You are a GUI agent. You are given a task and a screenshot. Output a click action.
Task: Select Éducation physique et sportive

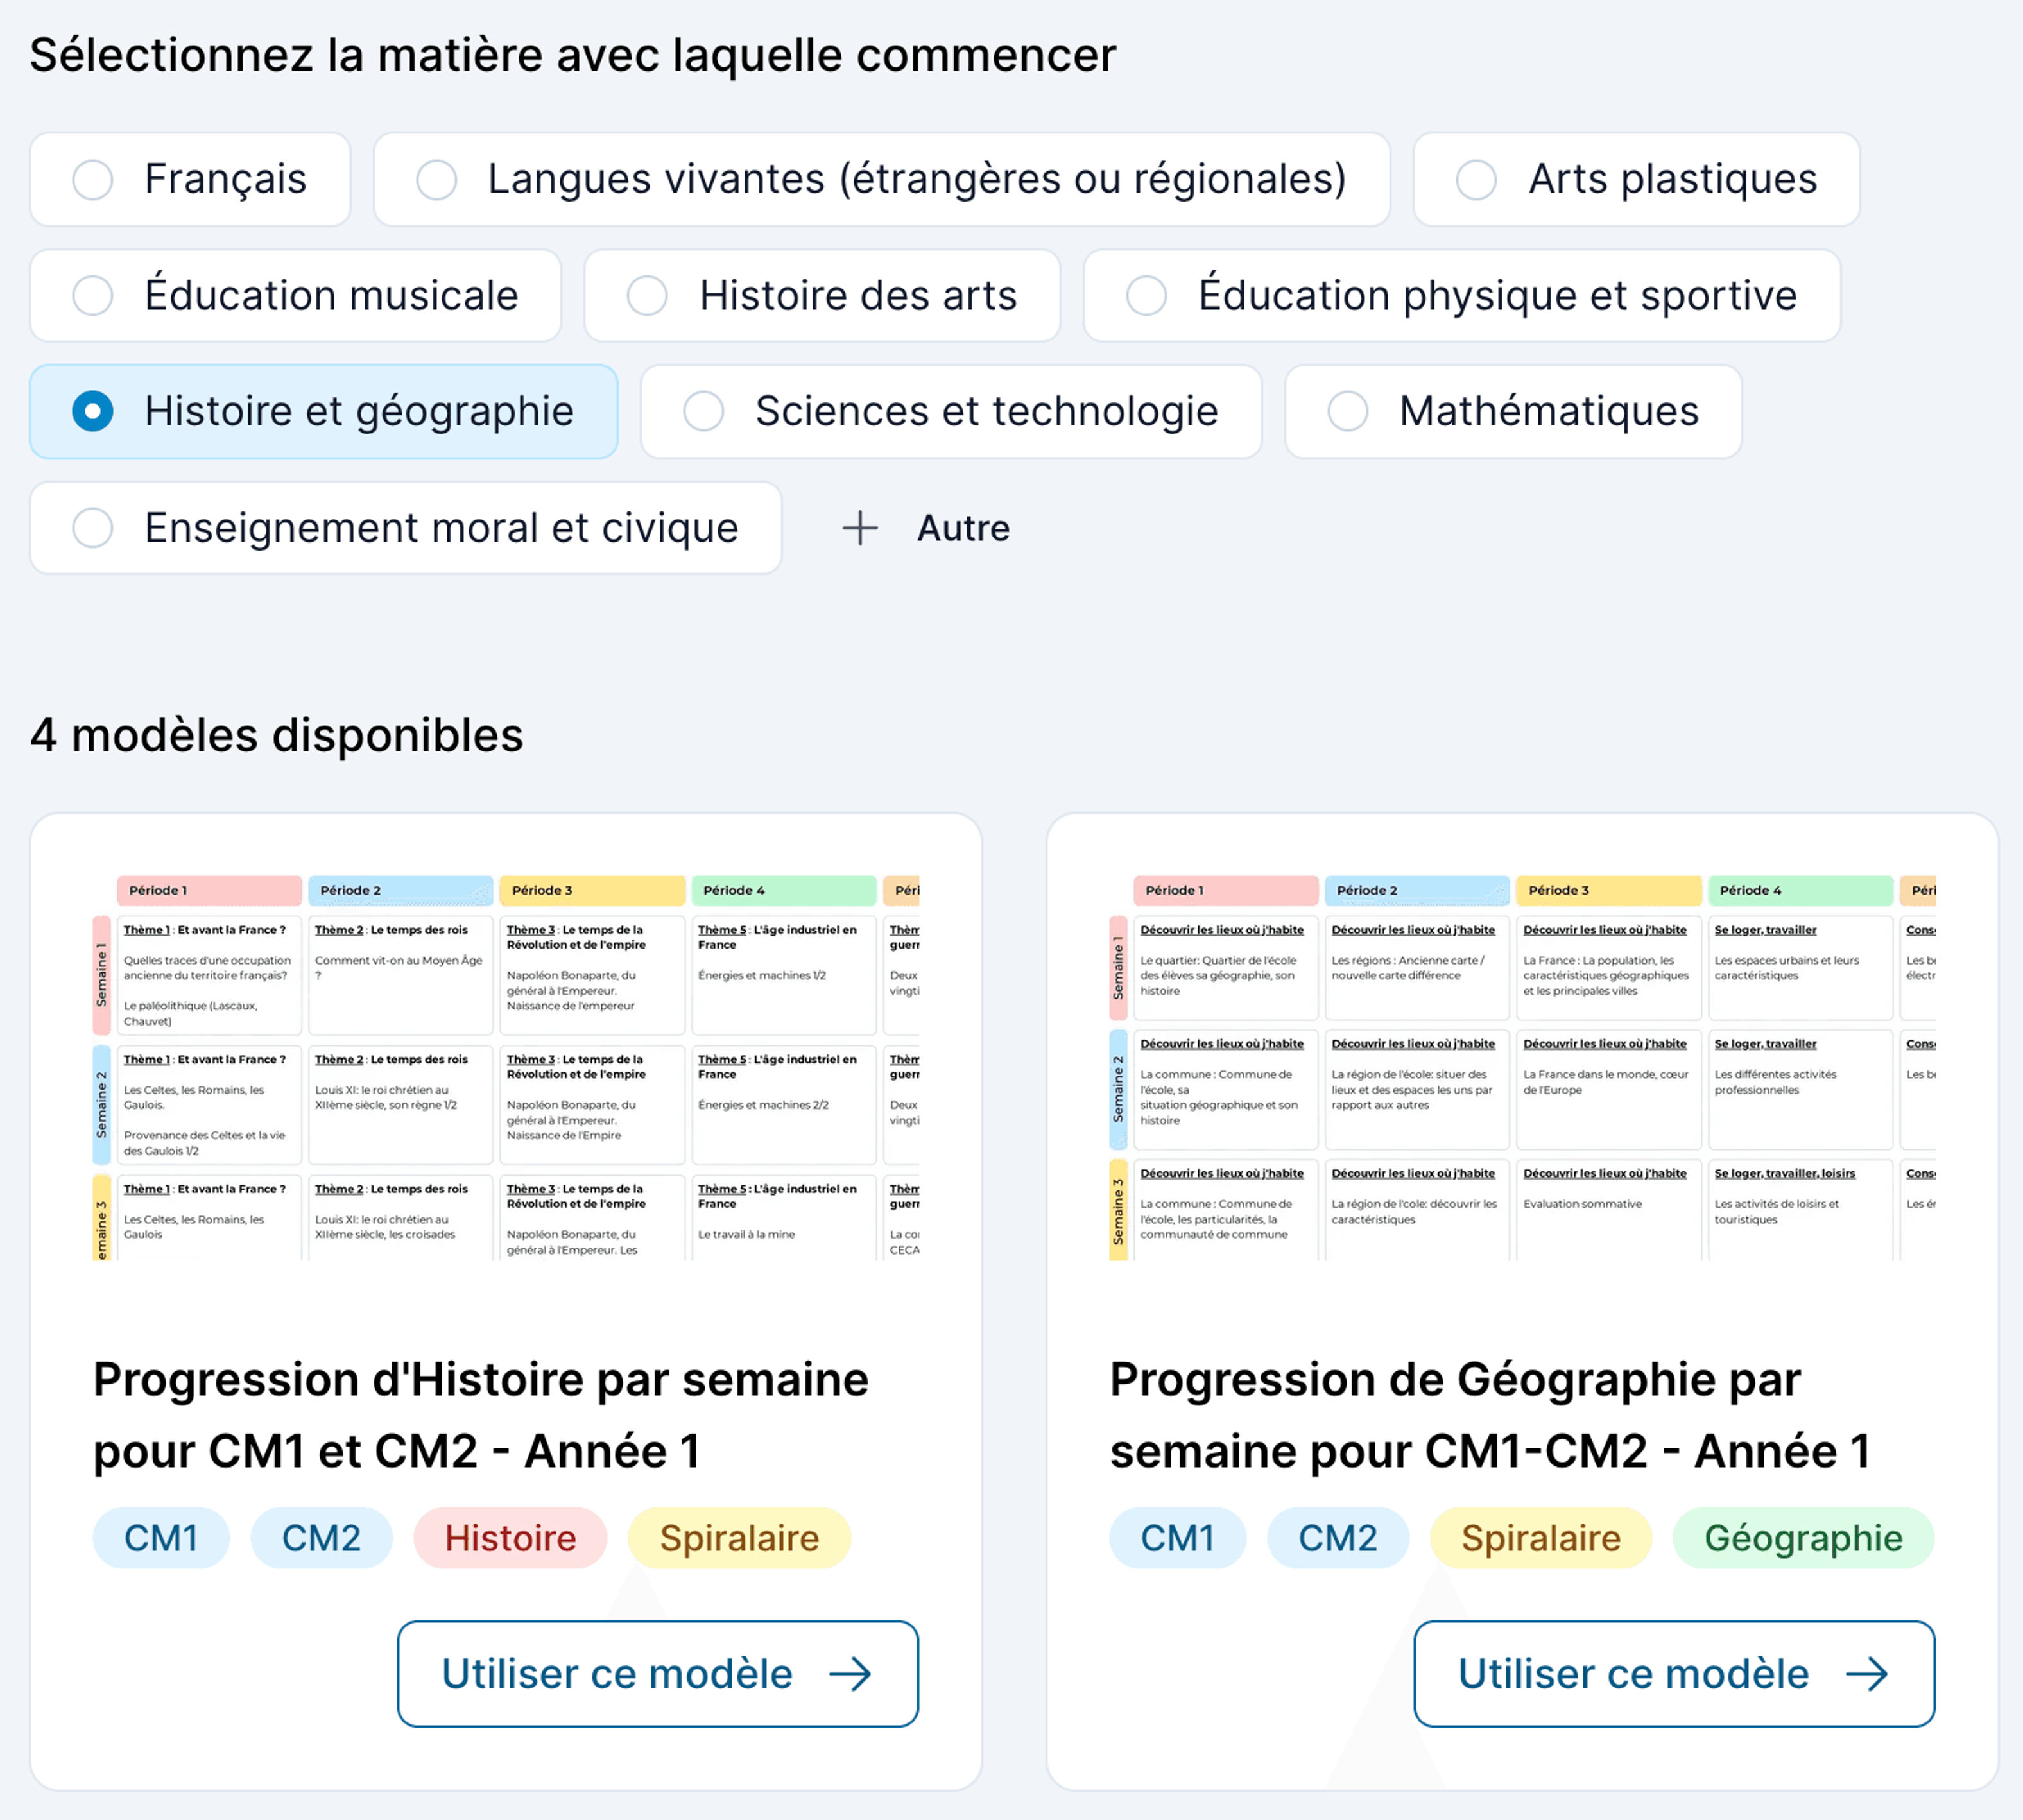click(x=1460, y=295)
